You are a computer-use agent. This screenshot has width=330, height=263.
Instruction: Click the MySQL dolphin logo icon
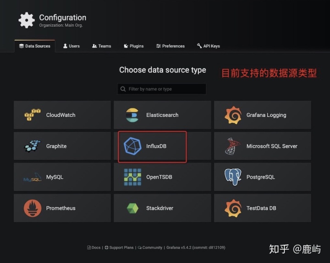pos(32,177)
